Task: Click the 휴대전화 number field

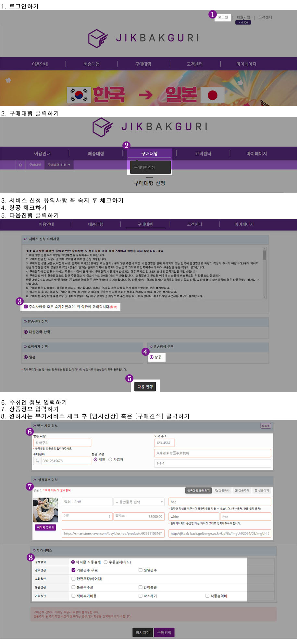Action: pyautogui.click(x=66, y=461)
